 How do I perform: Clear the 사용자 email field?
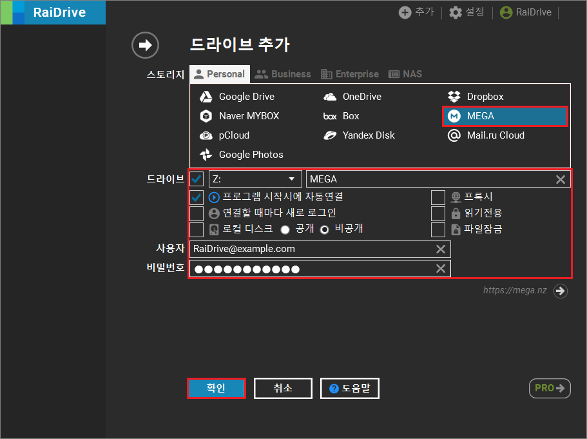[x=441, y=249]
